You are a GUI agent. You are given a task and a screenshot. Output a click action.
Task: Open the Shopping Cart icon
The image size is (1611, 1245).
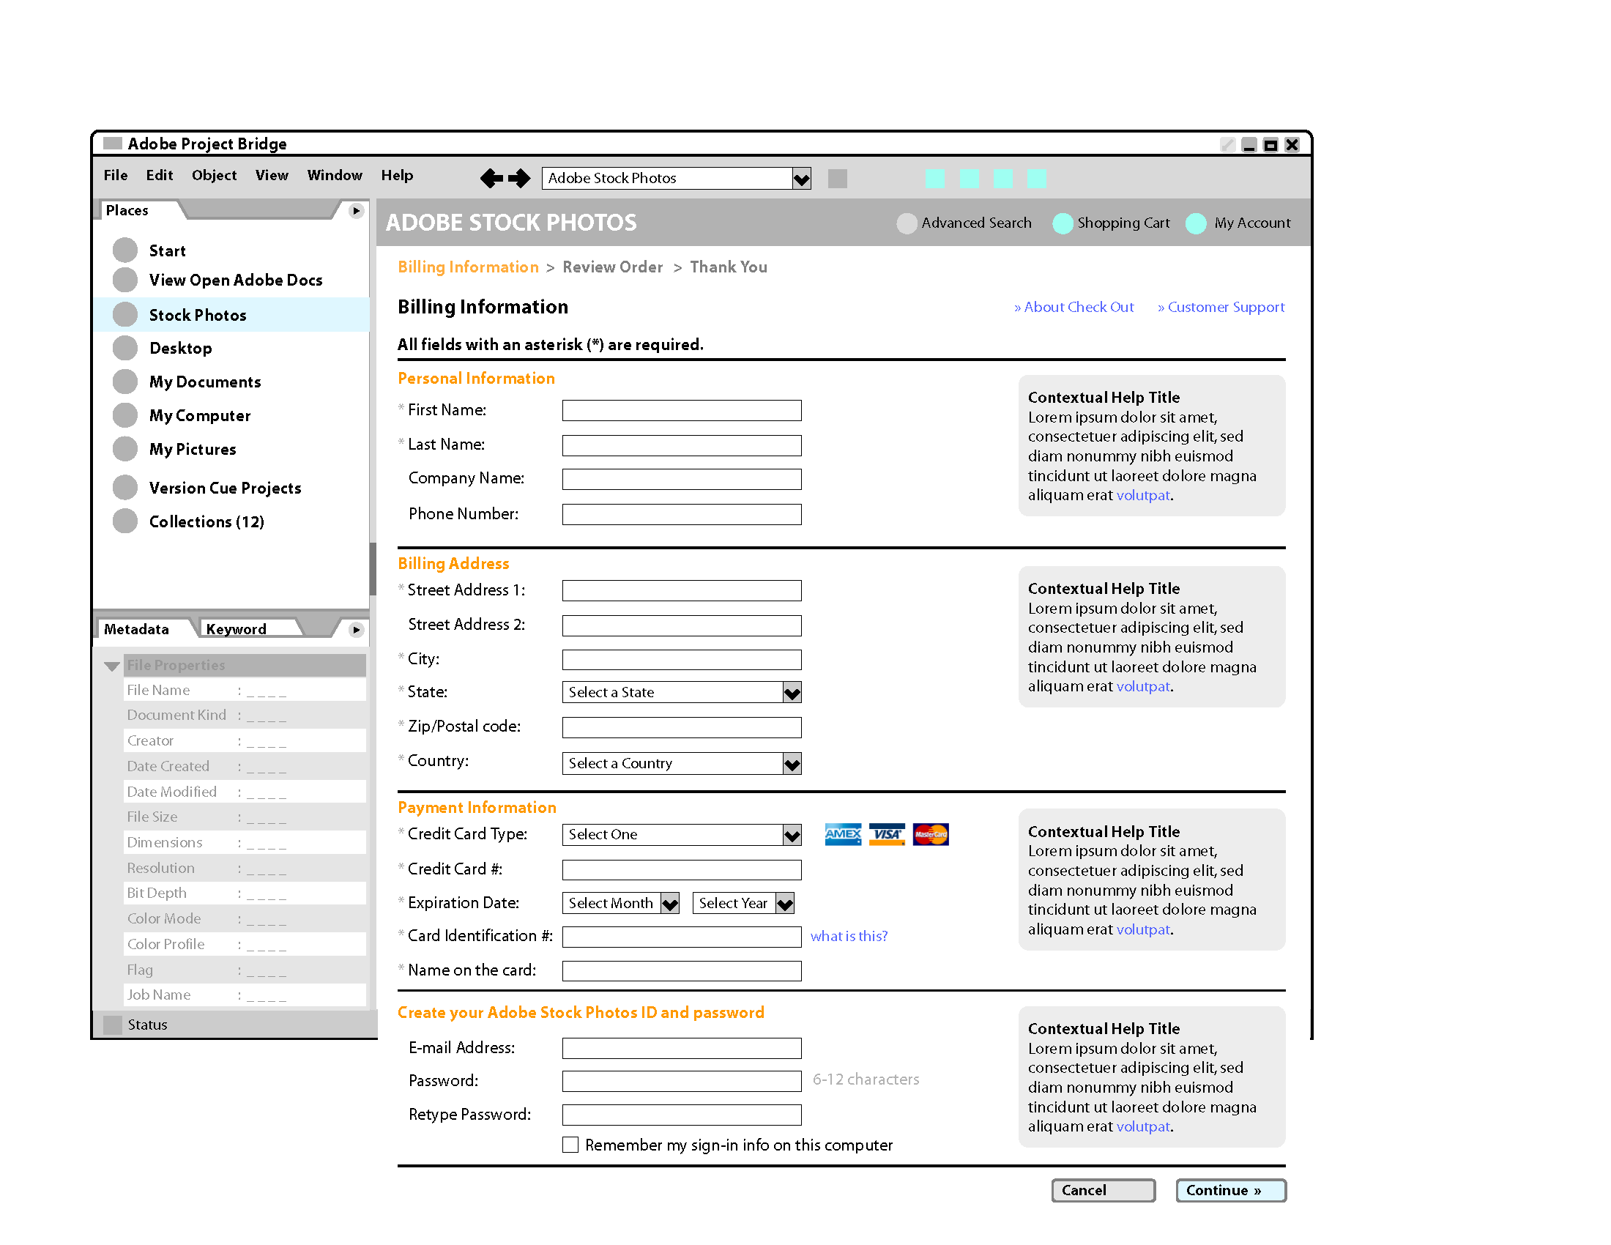coord(1063,223)
